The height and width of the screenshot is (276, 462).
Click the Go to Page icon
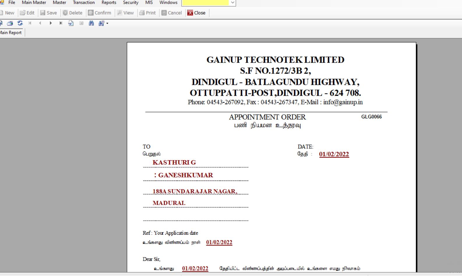coord(71,23)
